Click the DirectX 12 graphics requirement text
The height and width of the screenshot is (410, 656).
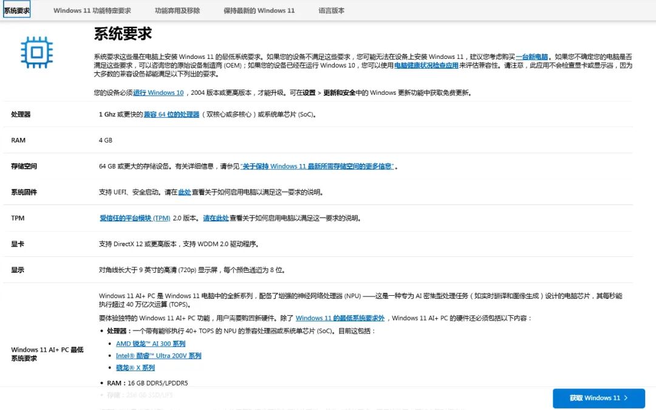[x=179, y=244]
